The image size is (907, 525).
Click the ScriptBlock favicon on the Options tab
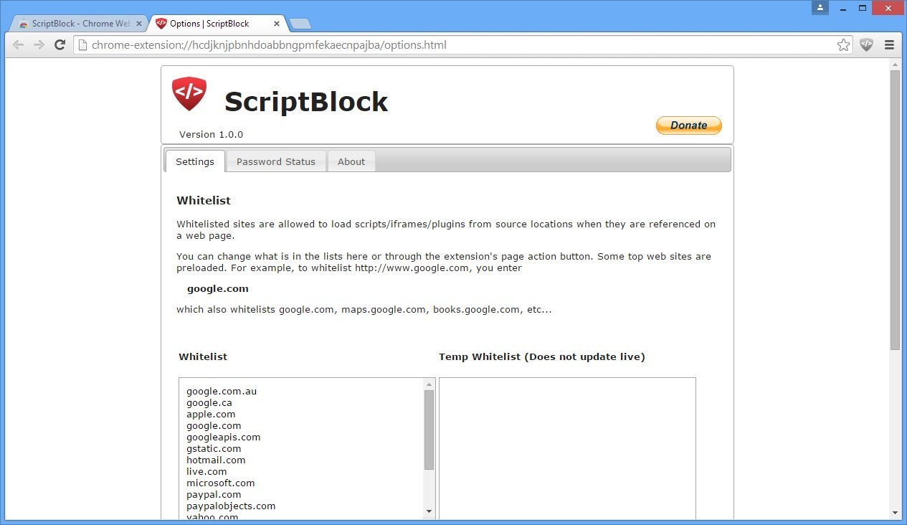161,23
